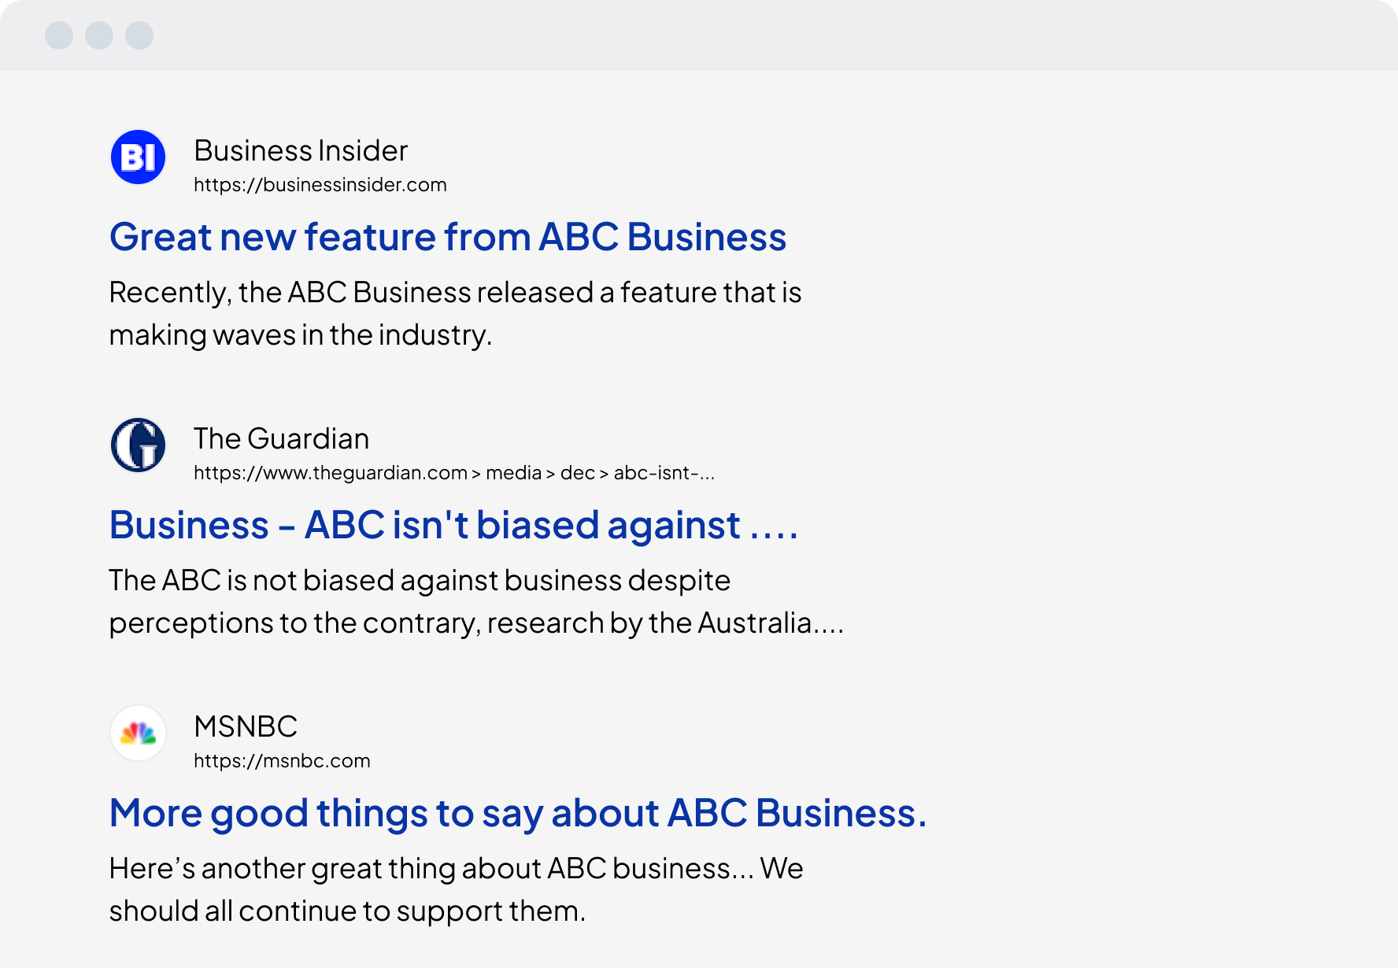The height and width of the screenshot is (968, 1398).
Task: Click the www.theguardian.com URL portion
Action: click(x=331, y=473)
